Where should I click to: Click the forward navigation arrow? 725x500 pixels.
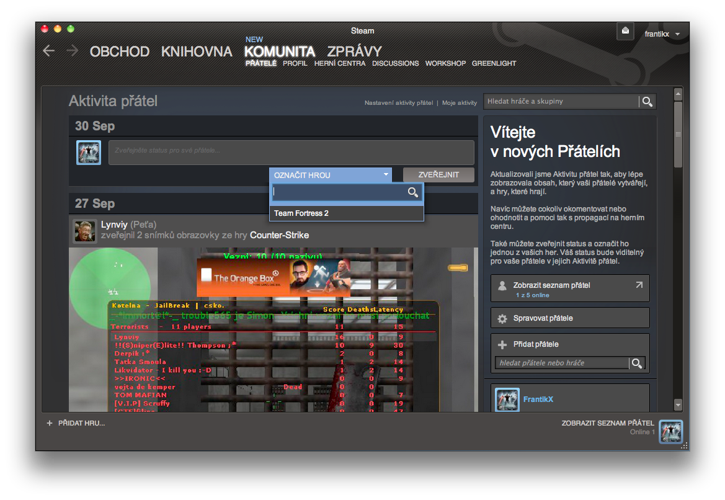coord(72,51)
